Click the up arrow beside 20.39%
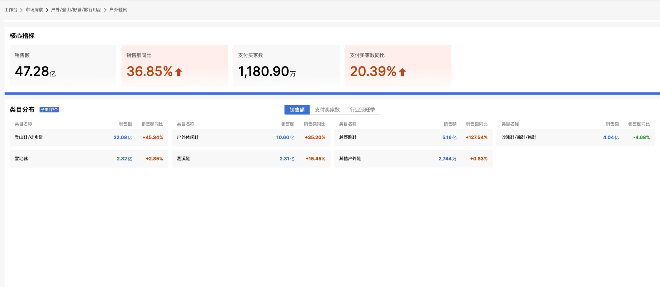 [402, 72]
